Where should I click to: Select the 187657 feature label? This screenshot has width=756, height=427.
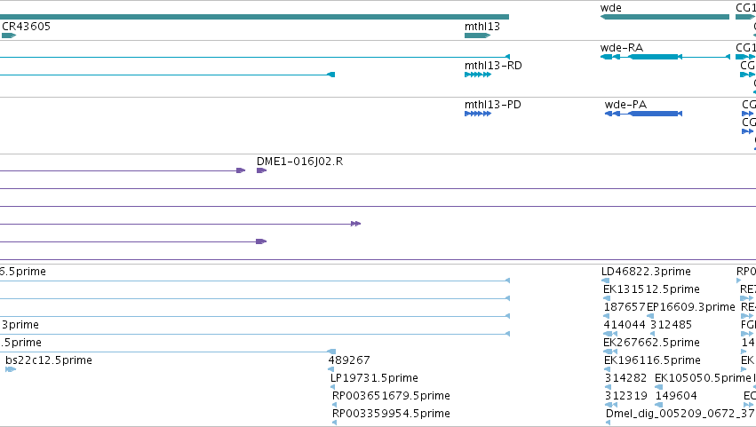click(x=625, y=307)
